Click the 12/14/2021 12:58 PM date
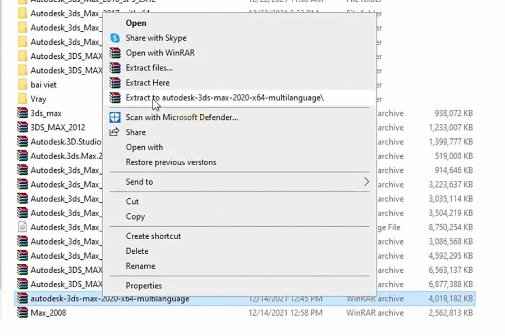This screenshot has width=505, height=336. click(x=286, y=313)
